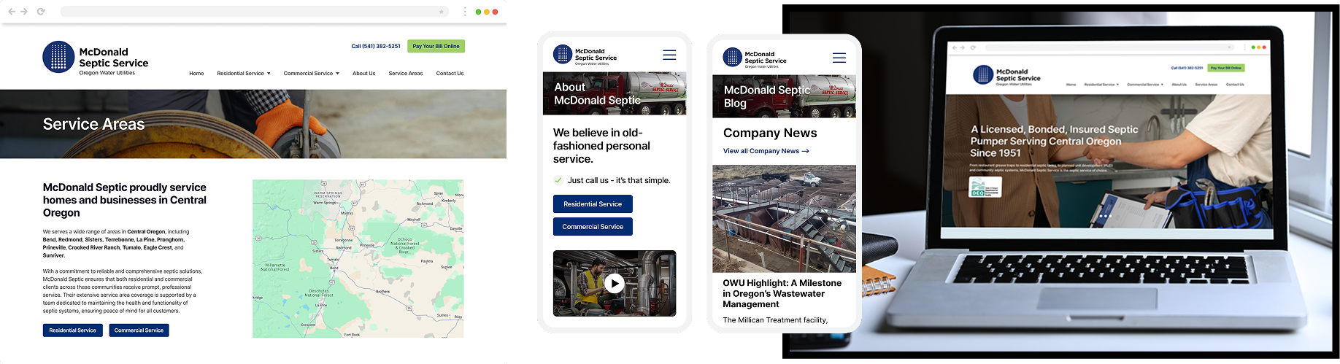Click the Central Oregon service area map
The image size is (1340, 364).
click(358, 259)
